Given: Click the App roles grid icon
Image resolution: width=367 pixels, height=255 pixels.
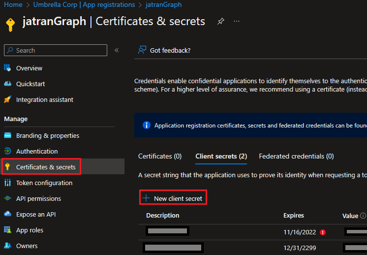Looking at the screenshot, I should [7, 230].
